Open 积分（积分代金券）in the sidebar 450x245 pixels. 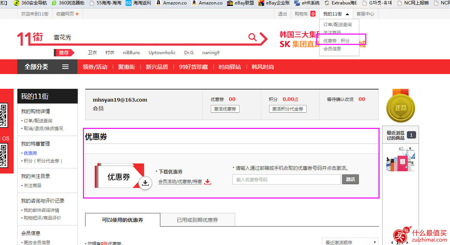(x=43, y=161)
